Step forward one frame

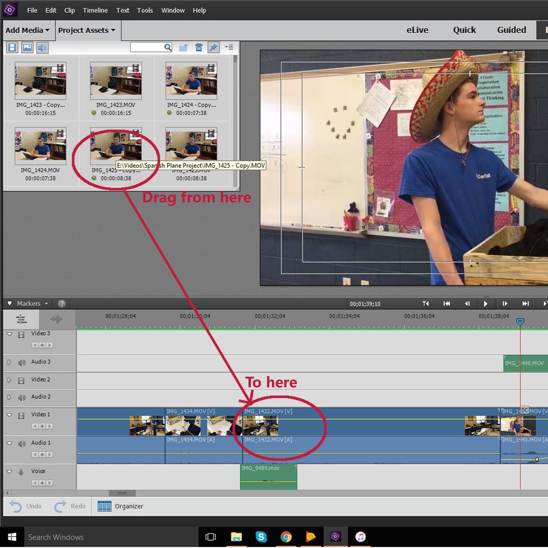(504, 304)
